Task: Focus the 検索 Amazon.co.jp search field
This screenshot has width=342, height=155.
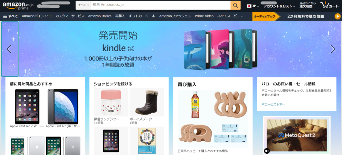Action: (x=160, y=5)
